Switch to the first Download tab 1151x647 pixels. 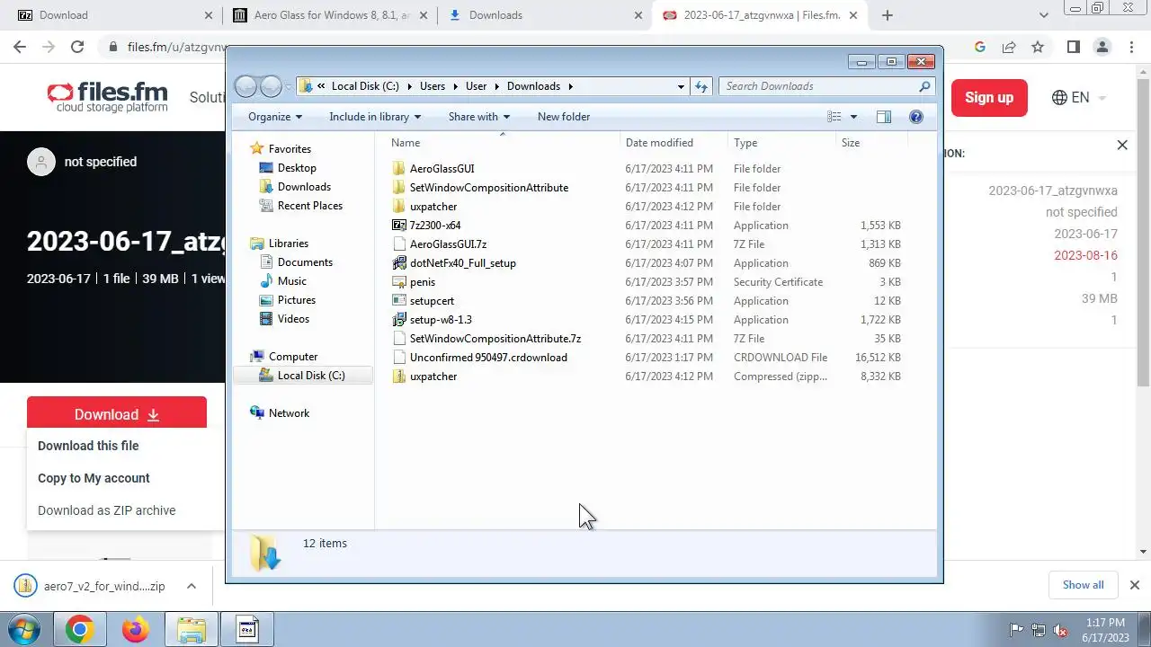(115, 15)
